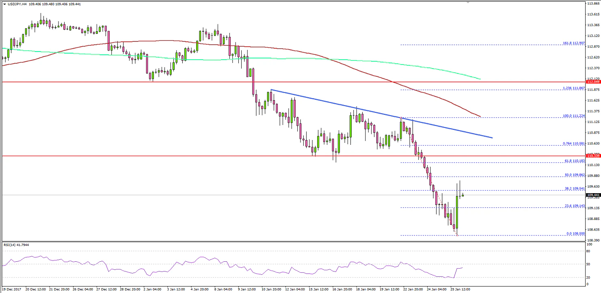
Task: Click the 113.120 price scale value
Action: point(593,36)
